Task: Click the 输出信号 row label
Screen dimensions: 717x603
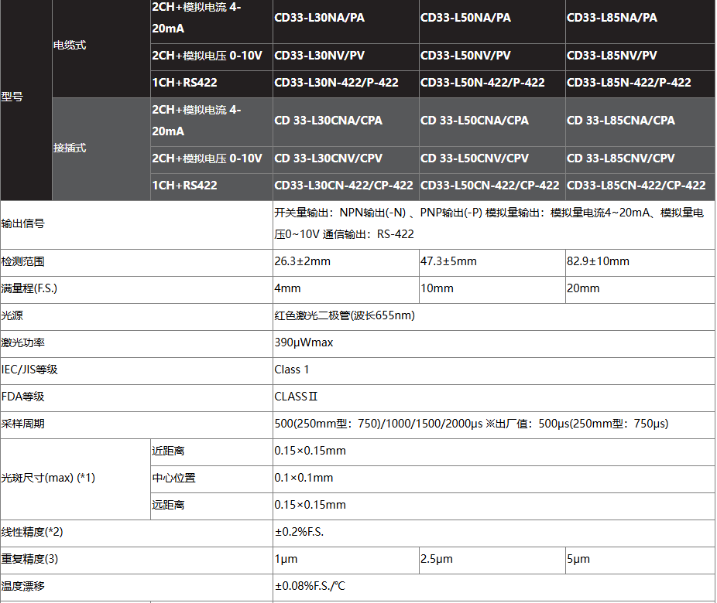Action: point(23,223)
